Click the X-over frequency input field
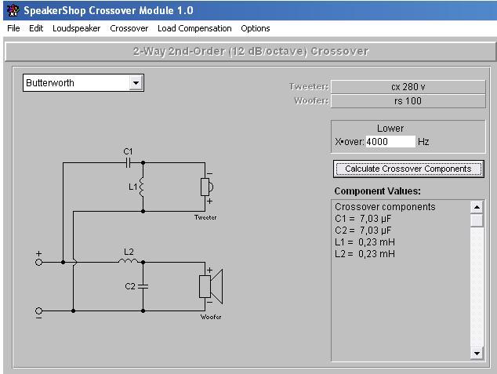Image resolution: width=497 pixels, height=374 pixels. (390, 141)
